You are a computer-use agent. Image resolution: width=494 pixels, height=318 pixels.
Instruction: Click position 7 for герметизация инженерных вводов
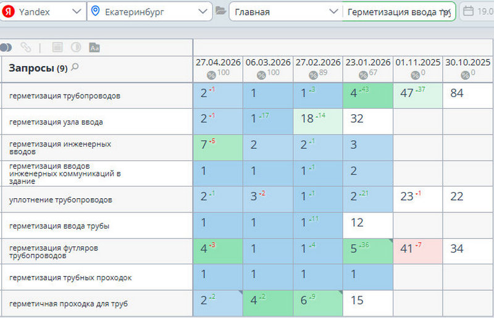coord(204,144)
